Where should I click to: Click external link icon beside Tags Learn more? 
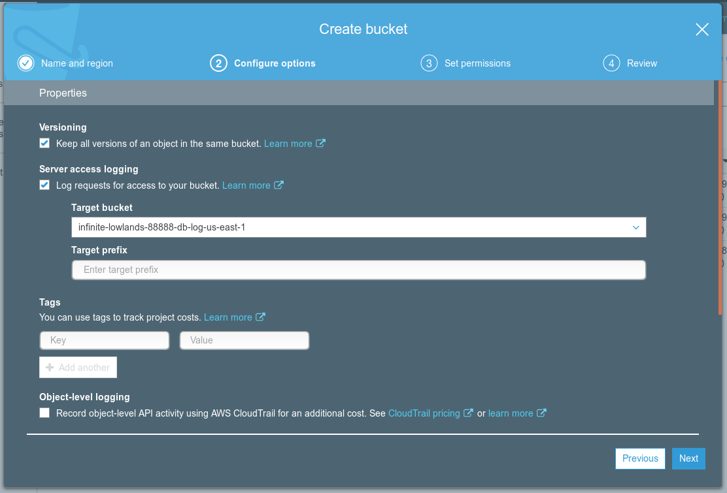[x=261, y=317]
